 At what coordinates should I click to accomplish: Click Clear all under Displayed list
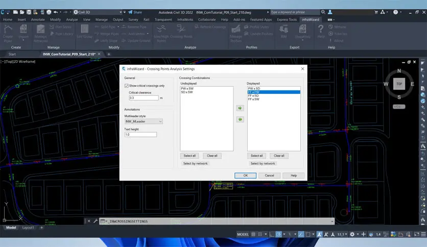click(x=279, y=156)
